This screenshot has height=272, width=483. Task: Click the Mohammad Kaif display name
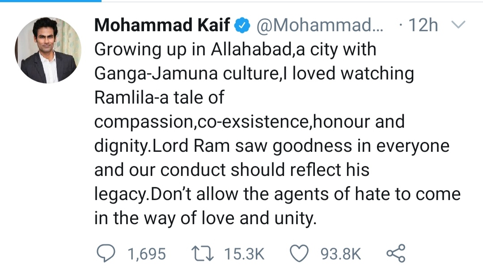coord(162,25)
